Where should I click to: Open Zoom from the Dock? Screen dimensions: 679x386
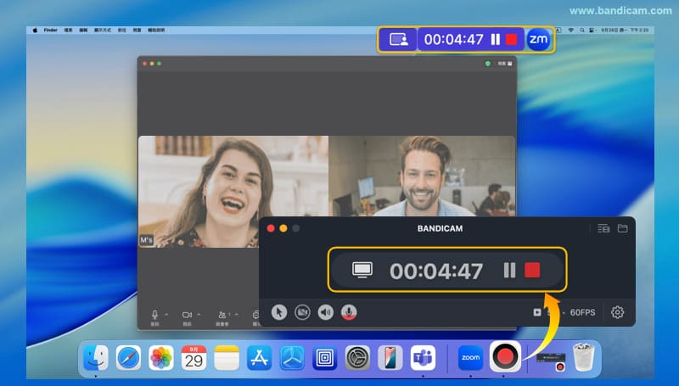pyautogui.click(x=471, y=358)
